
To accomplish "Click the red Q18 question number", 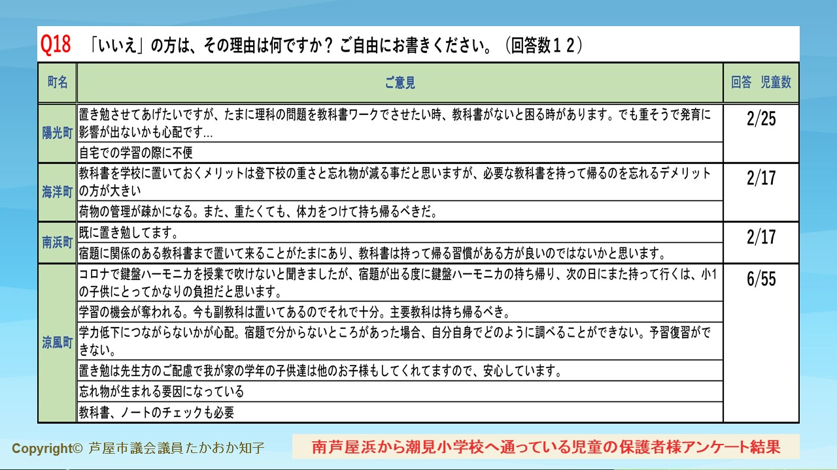I will (x=56, y=44).
